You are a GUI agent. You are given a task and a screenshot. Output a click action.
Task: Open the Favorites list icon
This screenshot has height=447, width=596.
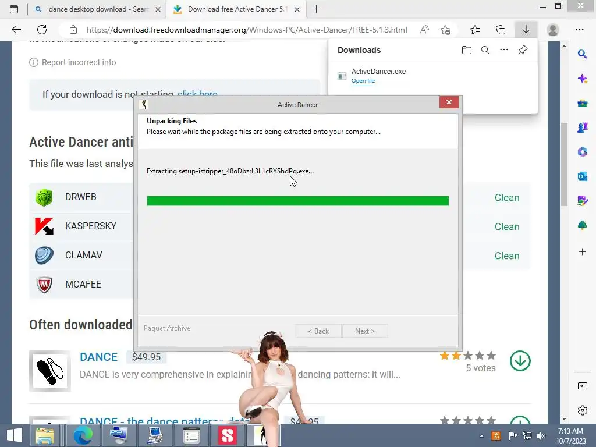475,30
